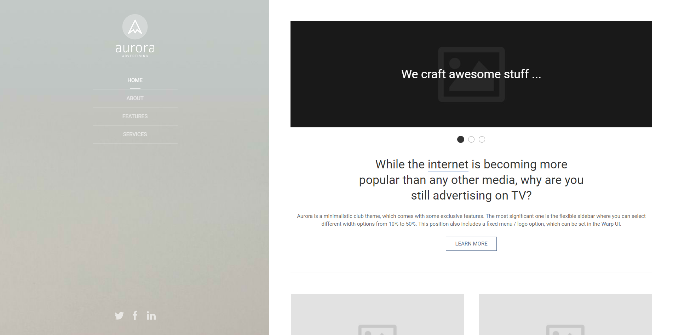Click the Aurora logo circle icon

(x=135, y=27)
